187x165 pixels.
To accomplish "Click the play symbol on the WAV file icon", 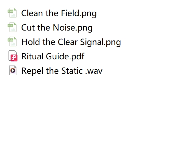I will pyautogui.click(x=13, y=70).
